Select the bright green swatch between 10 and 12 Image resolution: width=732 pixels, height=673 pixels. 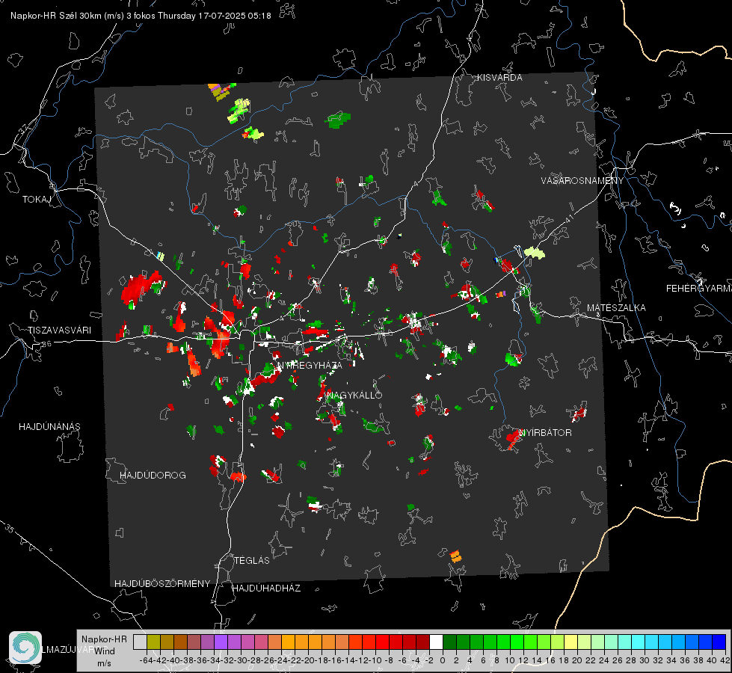pyautogui.click(x=517, y=642)
